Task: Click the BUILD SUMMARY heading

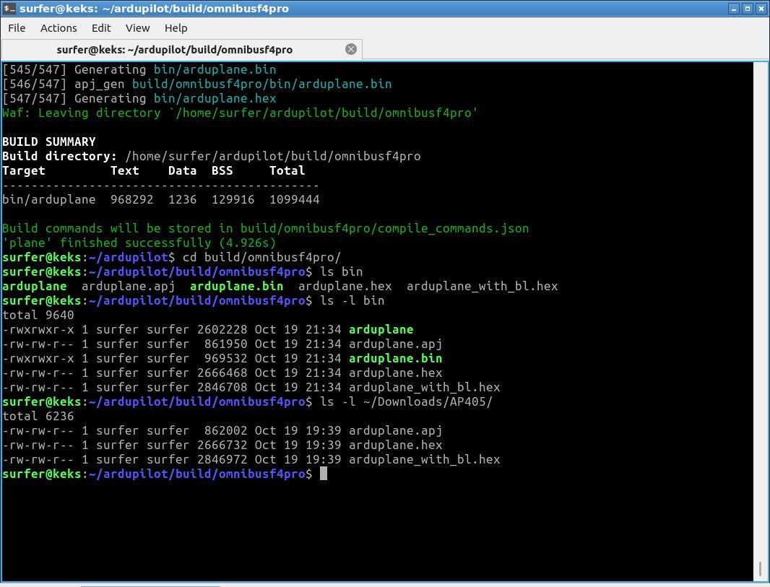Action: click(x=48, y=142)
